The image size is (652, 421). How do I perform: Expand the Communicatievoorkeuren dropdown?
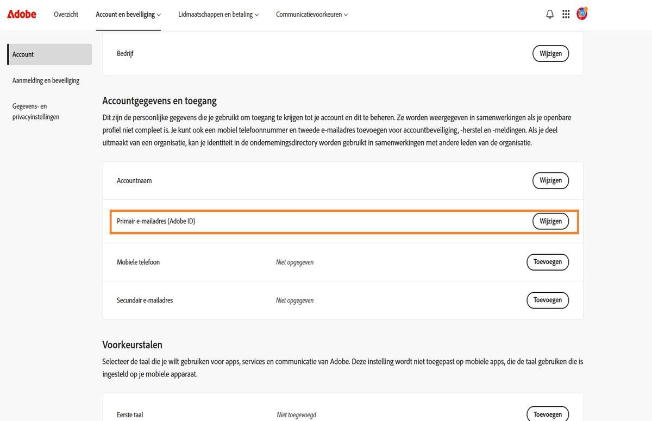point(312,14)
